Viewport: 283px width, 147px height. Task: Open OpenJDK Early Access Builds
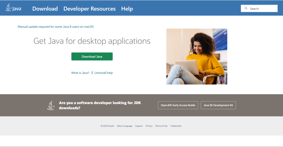pos(178,105)
